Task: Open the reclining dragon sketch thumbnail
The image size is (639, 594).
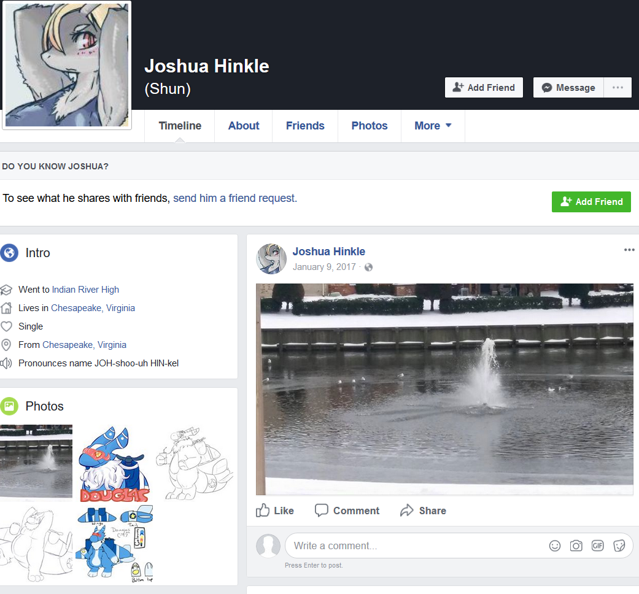Action: pos(36,544)
